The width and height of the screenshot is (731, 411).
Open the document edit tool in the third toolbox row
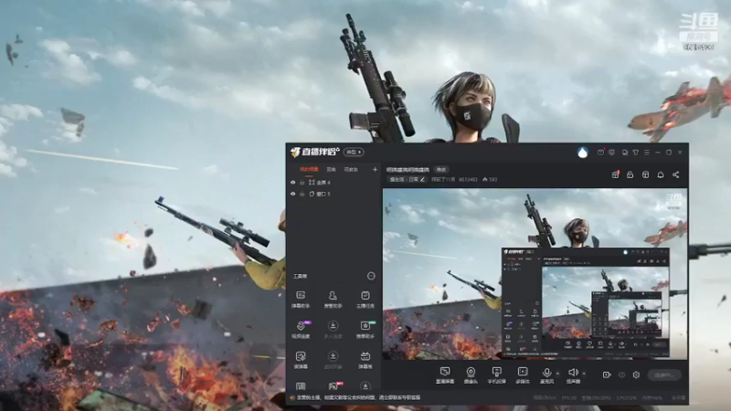point(301,360)
